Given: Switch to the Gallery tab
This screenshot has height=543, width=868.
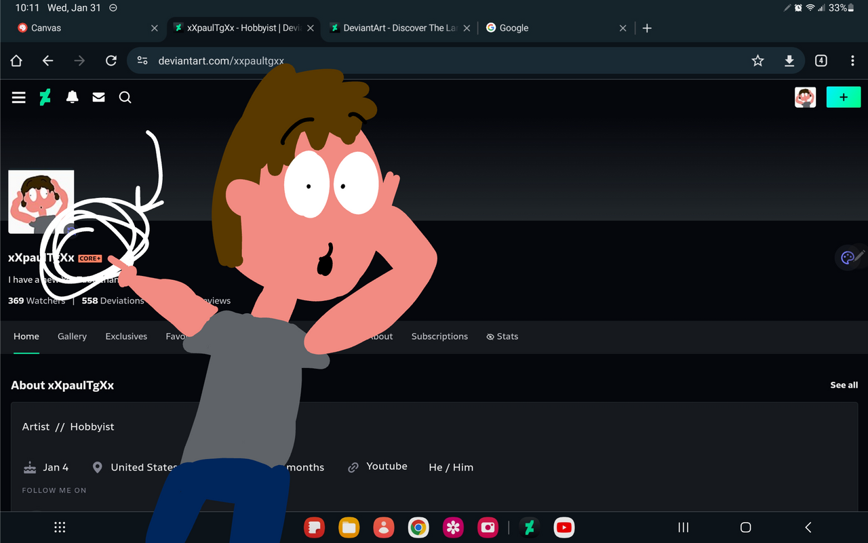Looking at the screenshot, I should tap(72, 336).
